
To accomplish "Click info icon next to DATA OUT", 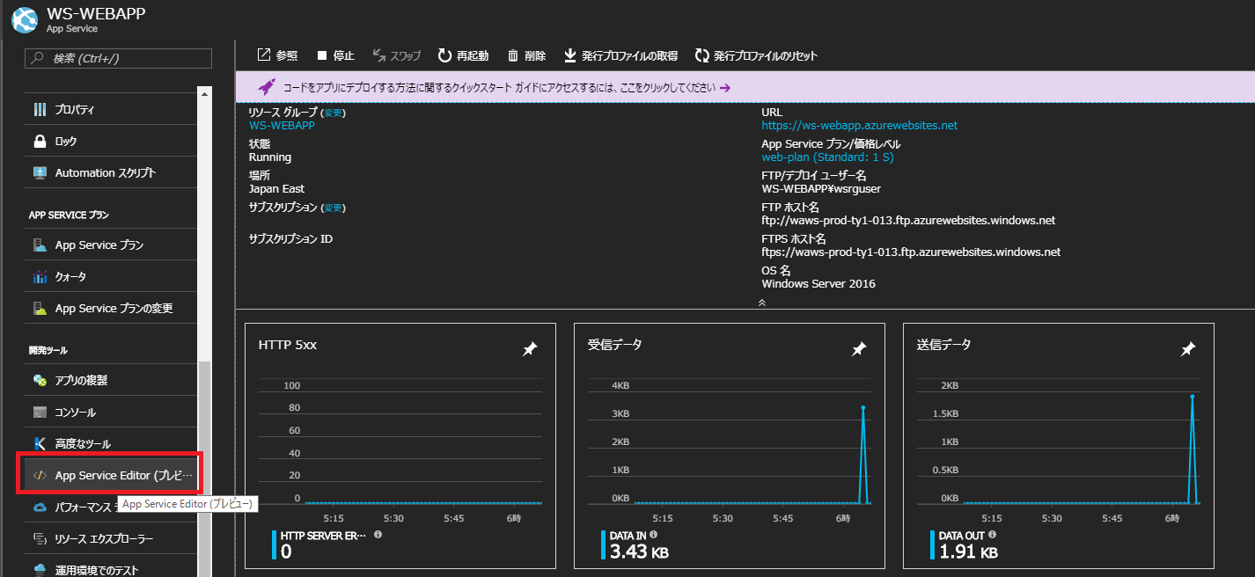I will (993, 534).
